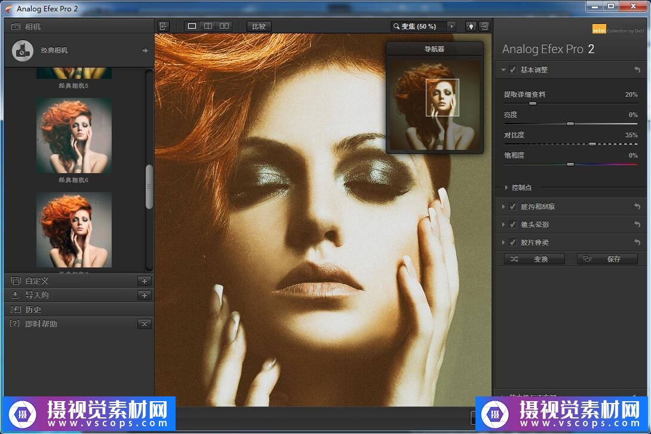
Task: Uncheck the 基本调整 checkbox
Action: point(513,70)
